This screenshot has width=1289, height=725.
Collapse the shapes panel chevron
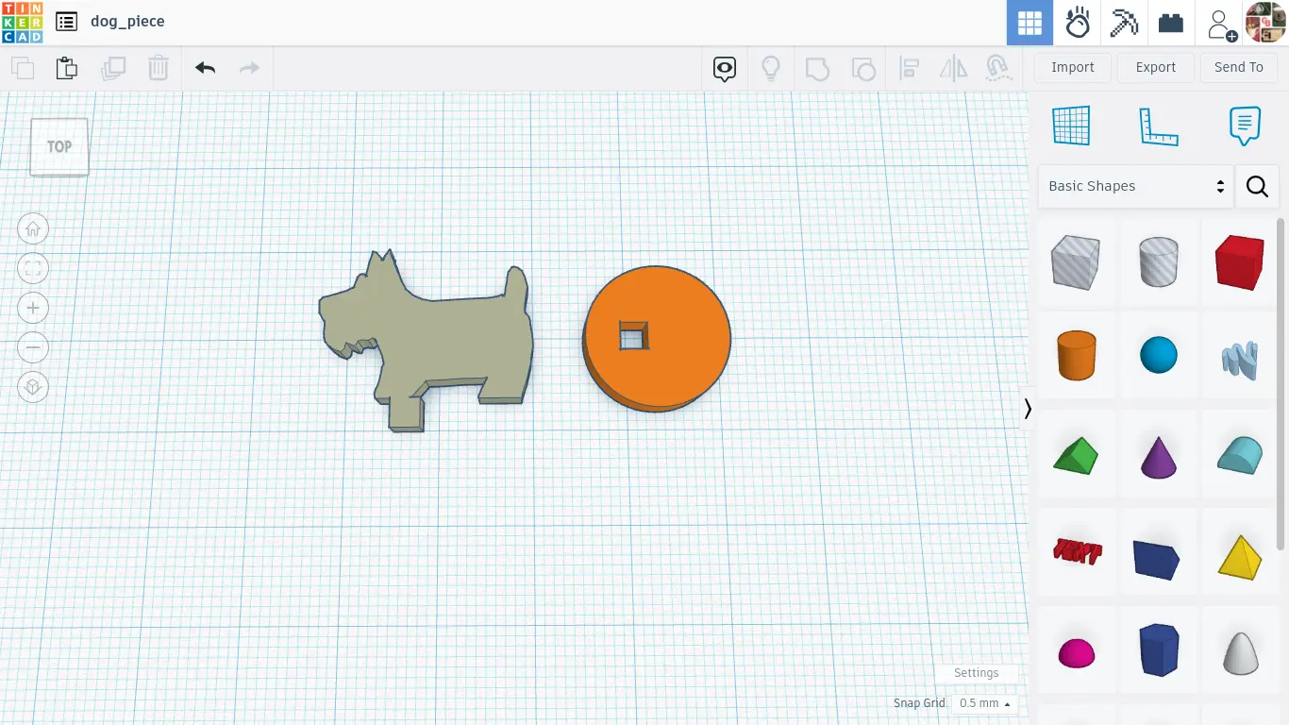[x=1028, y=409]
